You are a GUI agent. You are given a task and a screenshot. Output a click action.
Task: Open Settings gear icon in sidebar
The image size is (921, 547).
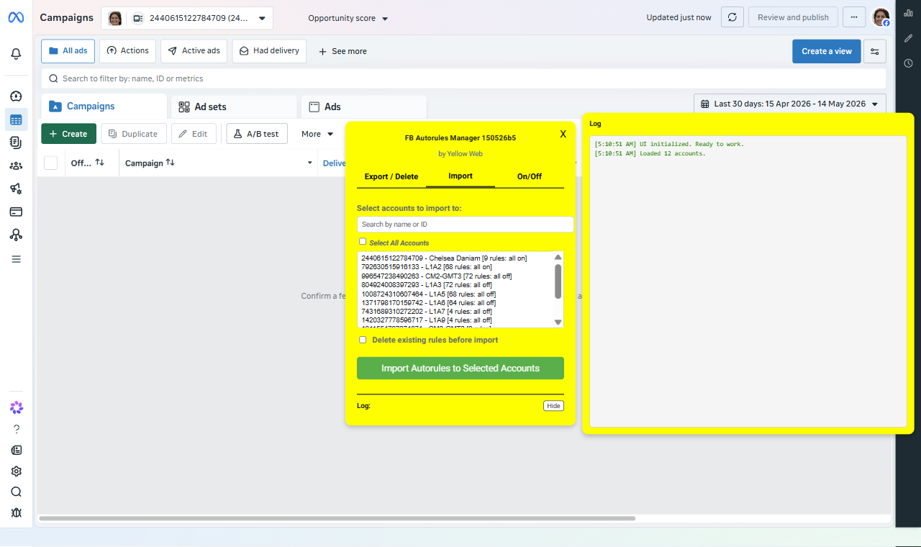coord(17,471)
